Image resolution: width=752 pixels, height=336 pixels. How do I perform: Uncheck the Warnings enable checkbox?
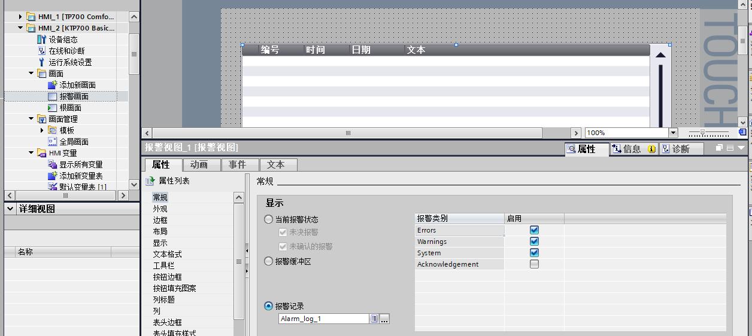pyautogui.click(x=534, y=241)
